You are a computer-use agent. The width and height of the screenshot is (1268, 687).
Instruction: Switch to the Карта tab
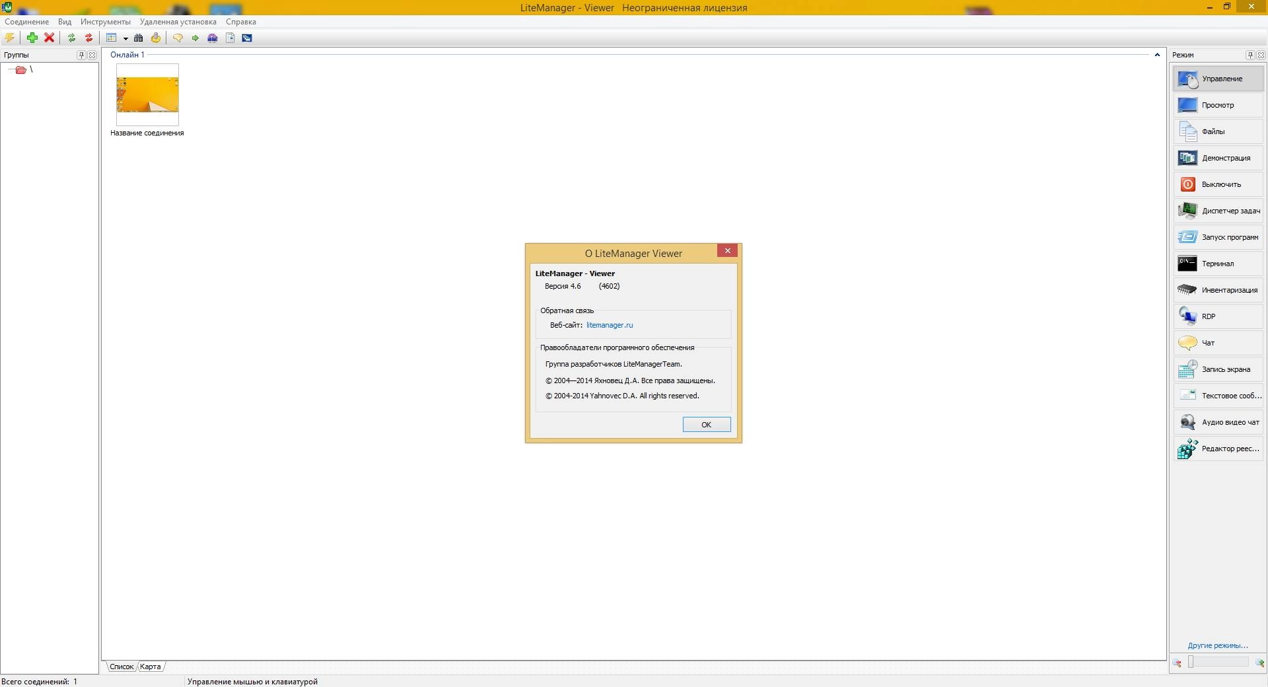point(151,667)
